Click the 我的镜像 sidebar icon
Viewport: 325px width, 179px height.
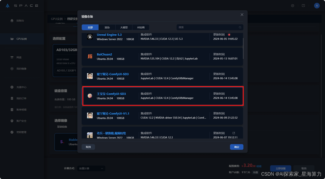click(12, 69)
